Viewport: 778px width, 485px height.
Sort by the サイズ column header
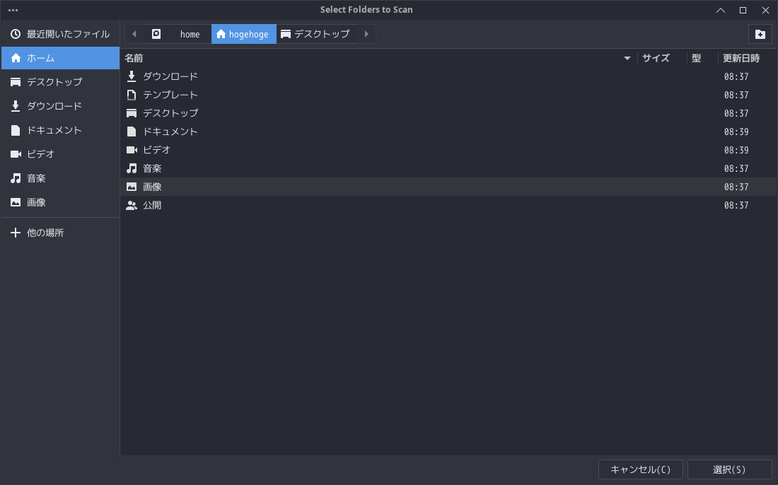click(x=656, y=58)
